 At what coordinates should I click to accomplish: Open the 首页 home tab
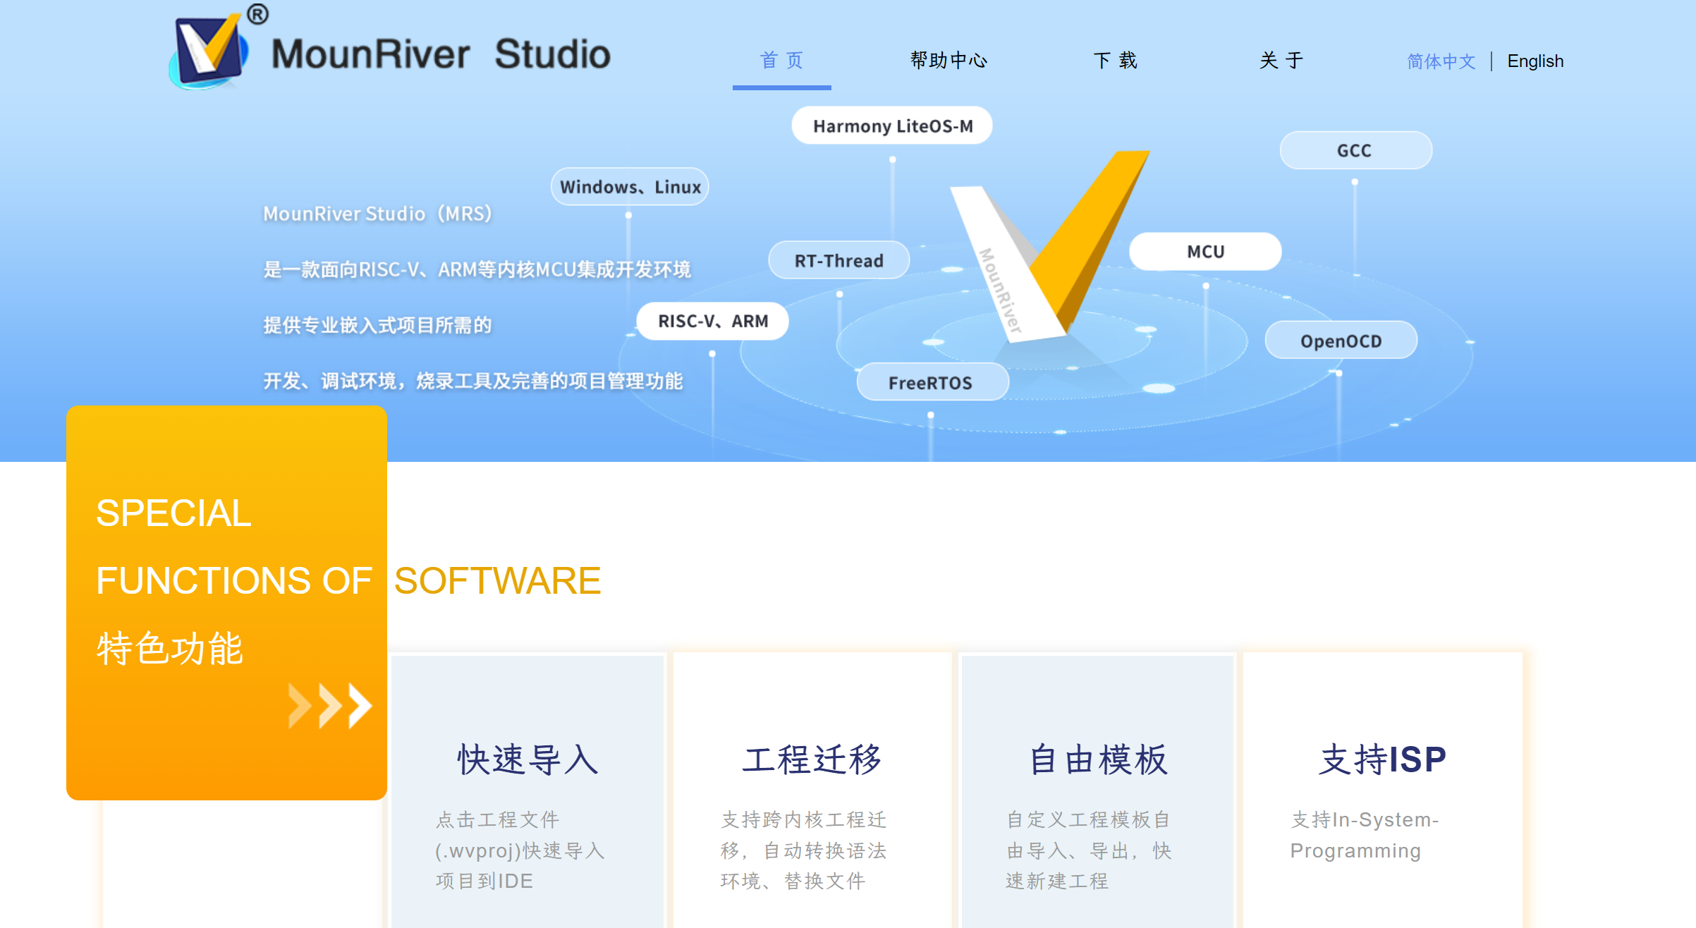coord(781,61)
